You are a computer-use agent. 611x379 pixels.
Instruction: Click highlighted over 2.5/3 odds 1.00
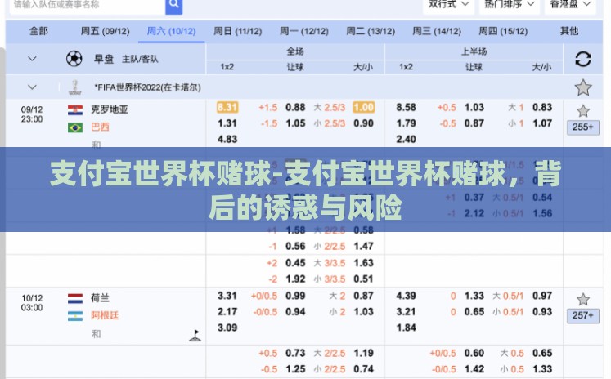[363, 107]
